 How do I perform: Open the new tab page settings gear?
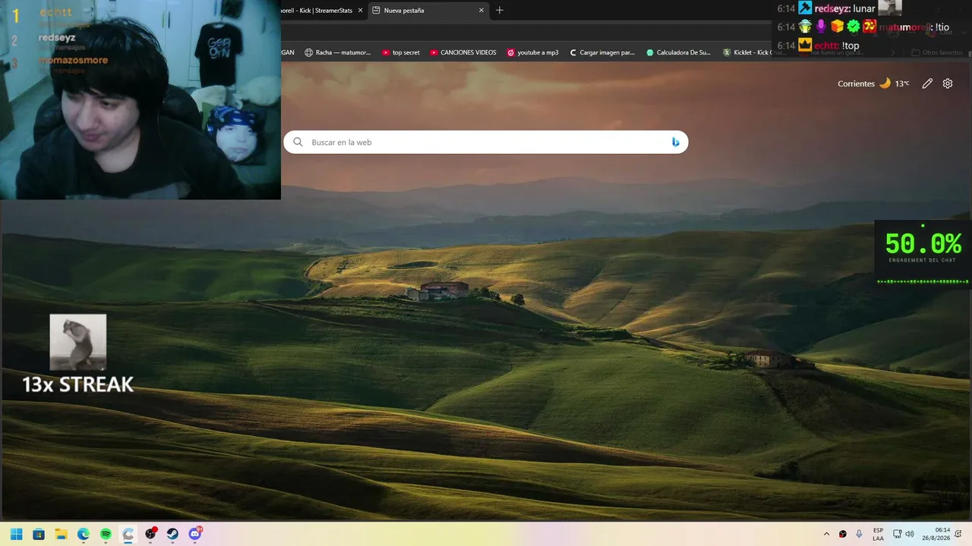tap(948, 83)
